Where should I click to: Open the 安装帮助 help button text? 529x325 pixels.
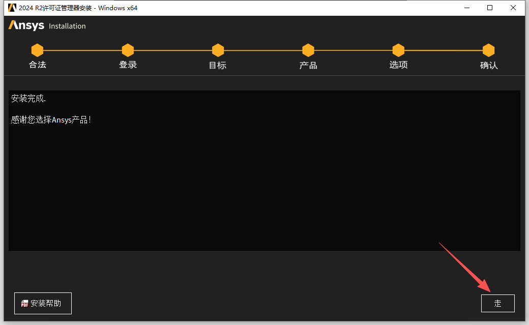46,303
